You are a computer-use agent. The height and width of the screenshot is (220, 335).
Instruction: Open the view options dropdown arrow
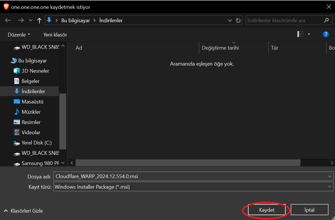[309, 34]
